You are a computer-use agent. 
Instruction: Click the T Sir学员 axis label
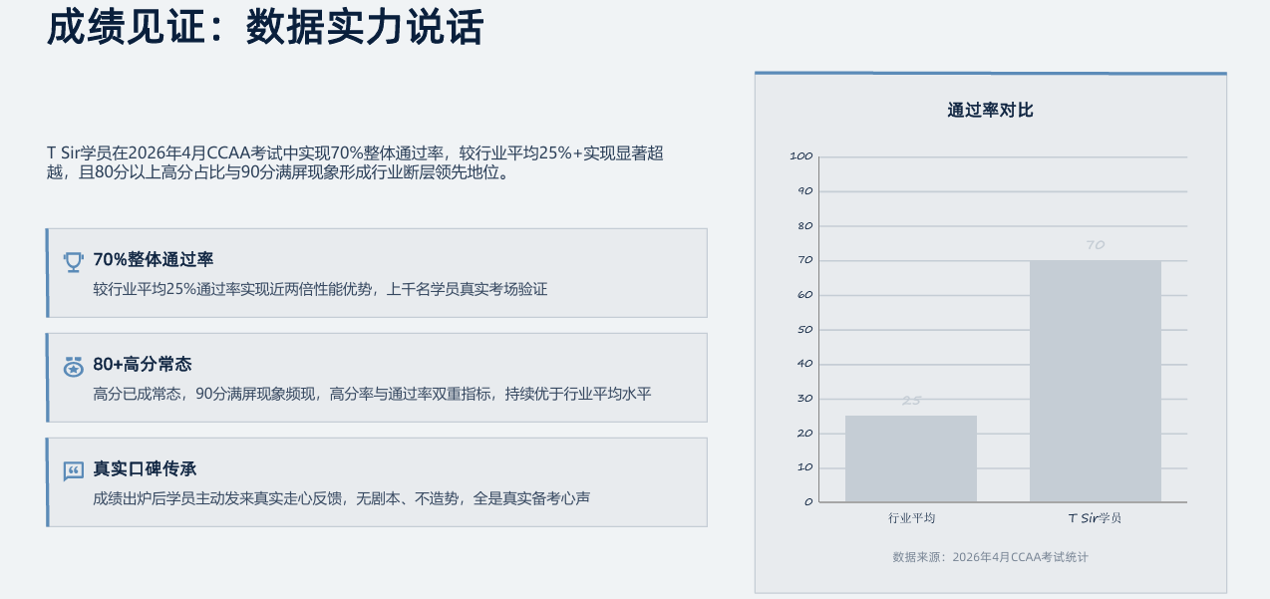click(1096, 518)
